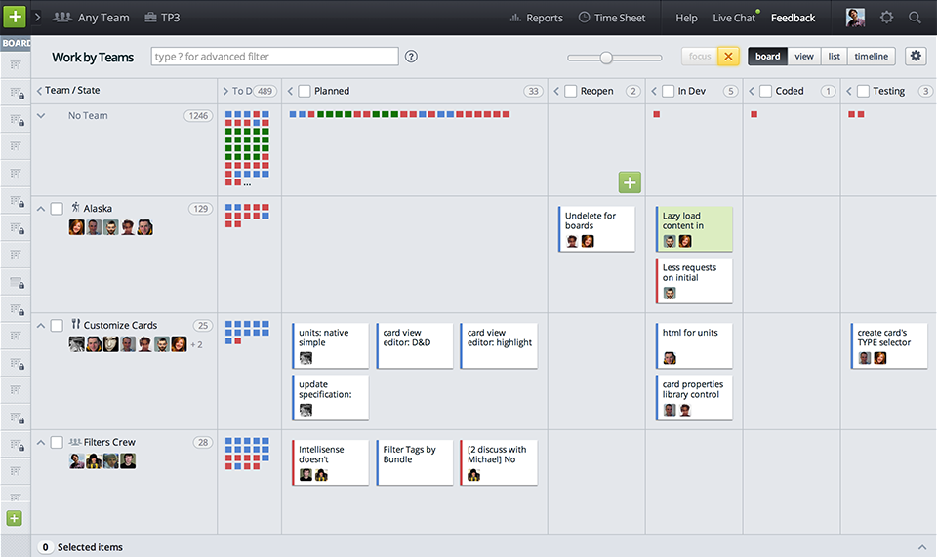Expand the No Team row
Screen dimensions: 937x557
click(41, 116)
